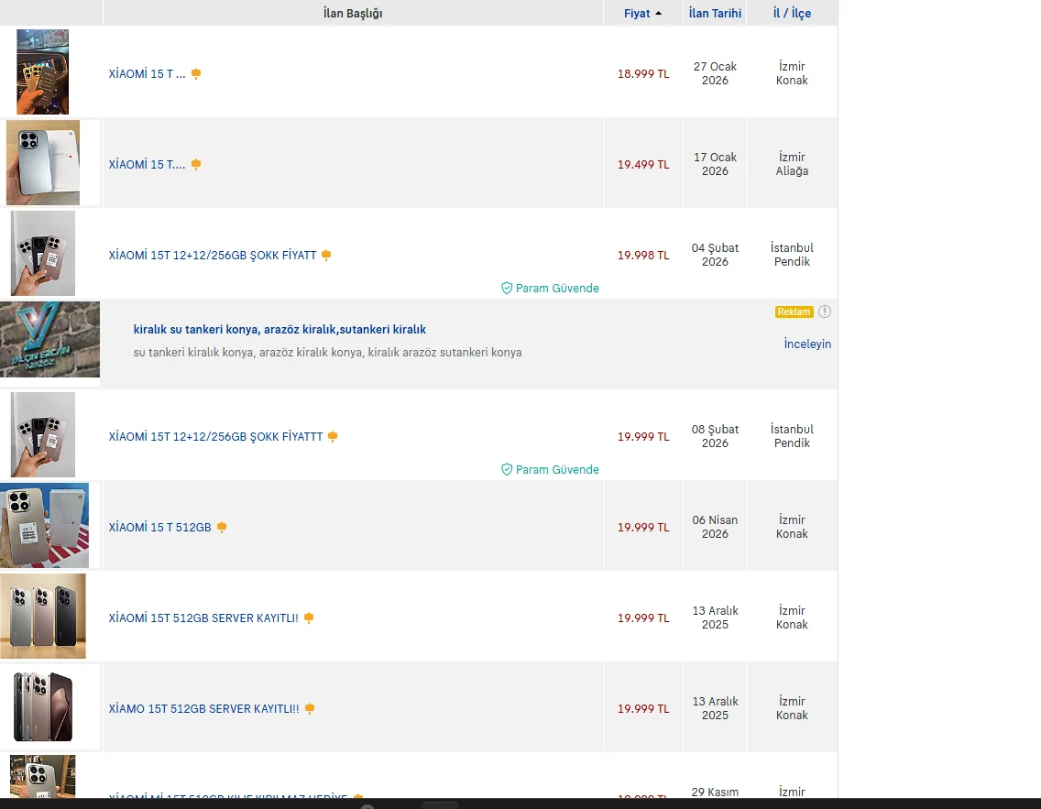Screen dimensions: 1041x809
Task: Open thumbnail of the 19.499 TL Aliağa listing
Action: (43, 162)
